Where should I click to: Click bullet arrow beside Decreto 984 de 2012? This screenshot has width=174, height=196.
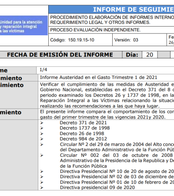click(x=42, y=139)
